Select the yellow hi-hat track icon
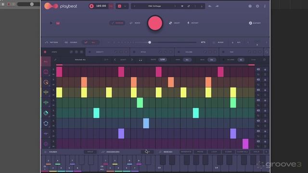Image resolution: width=308 pixels, height=173 pixels. (46, 92)
